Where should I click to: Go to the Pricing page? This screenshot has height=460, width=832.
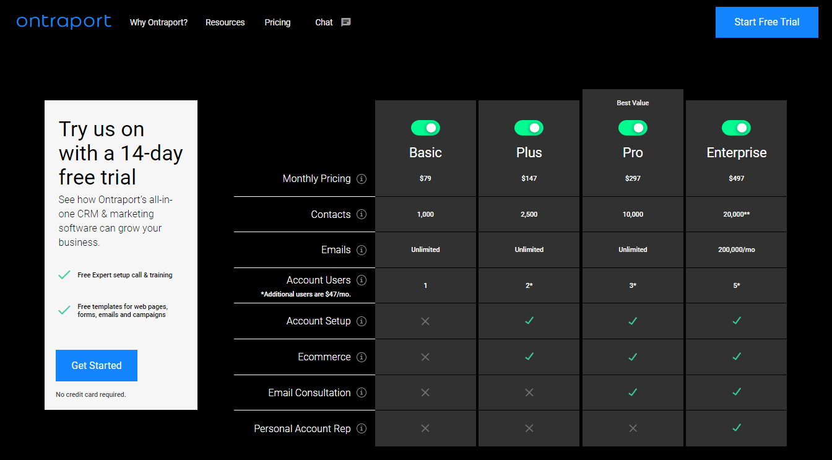pos(277,22)
